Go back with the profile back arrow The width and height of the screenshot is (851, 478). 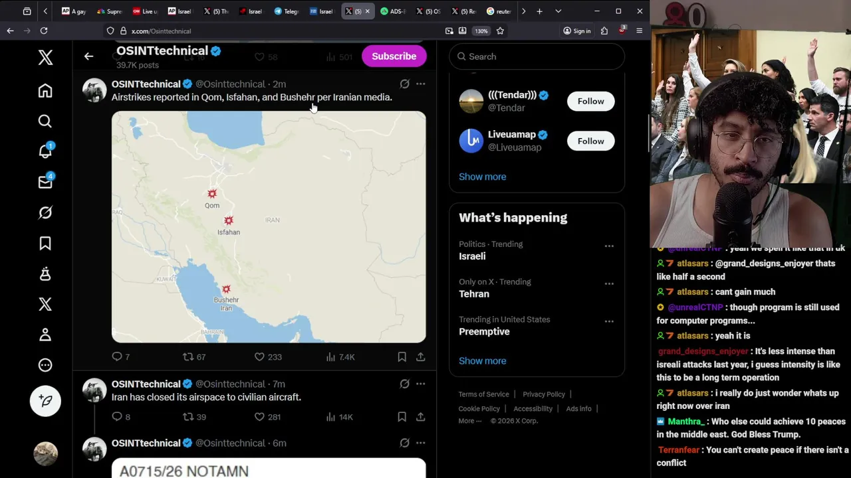tap(88, 56)
